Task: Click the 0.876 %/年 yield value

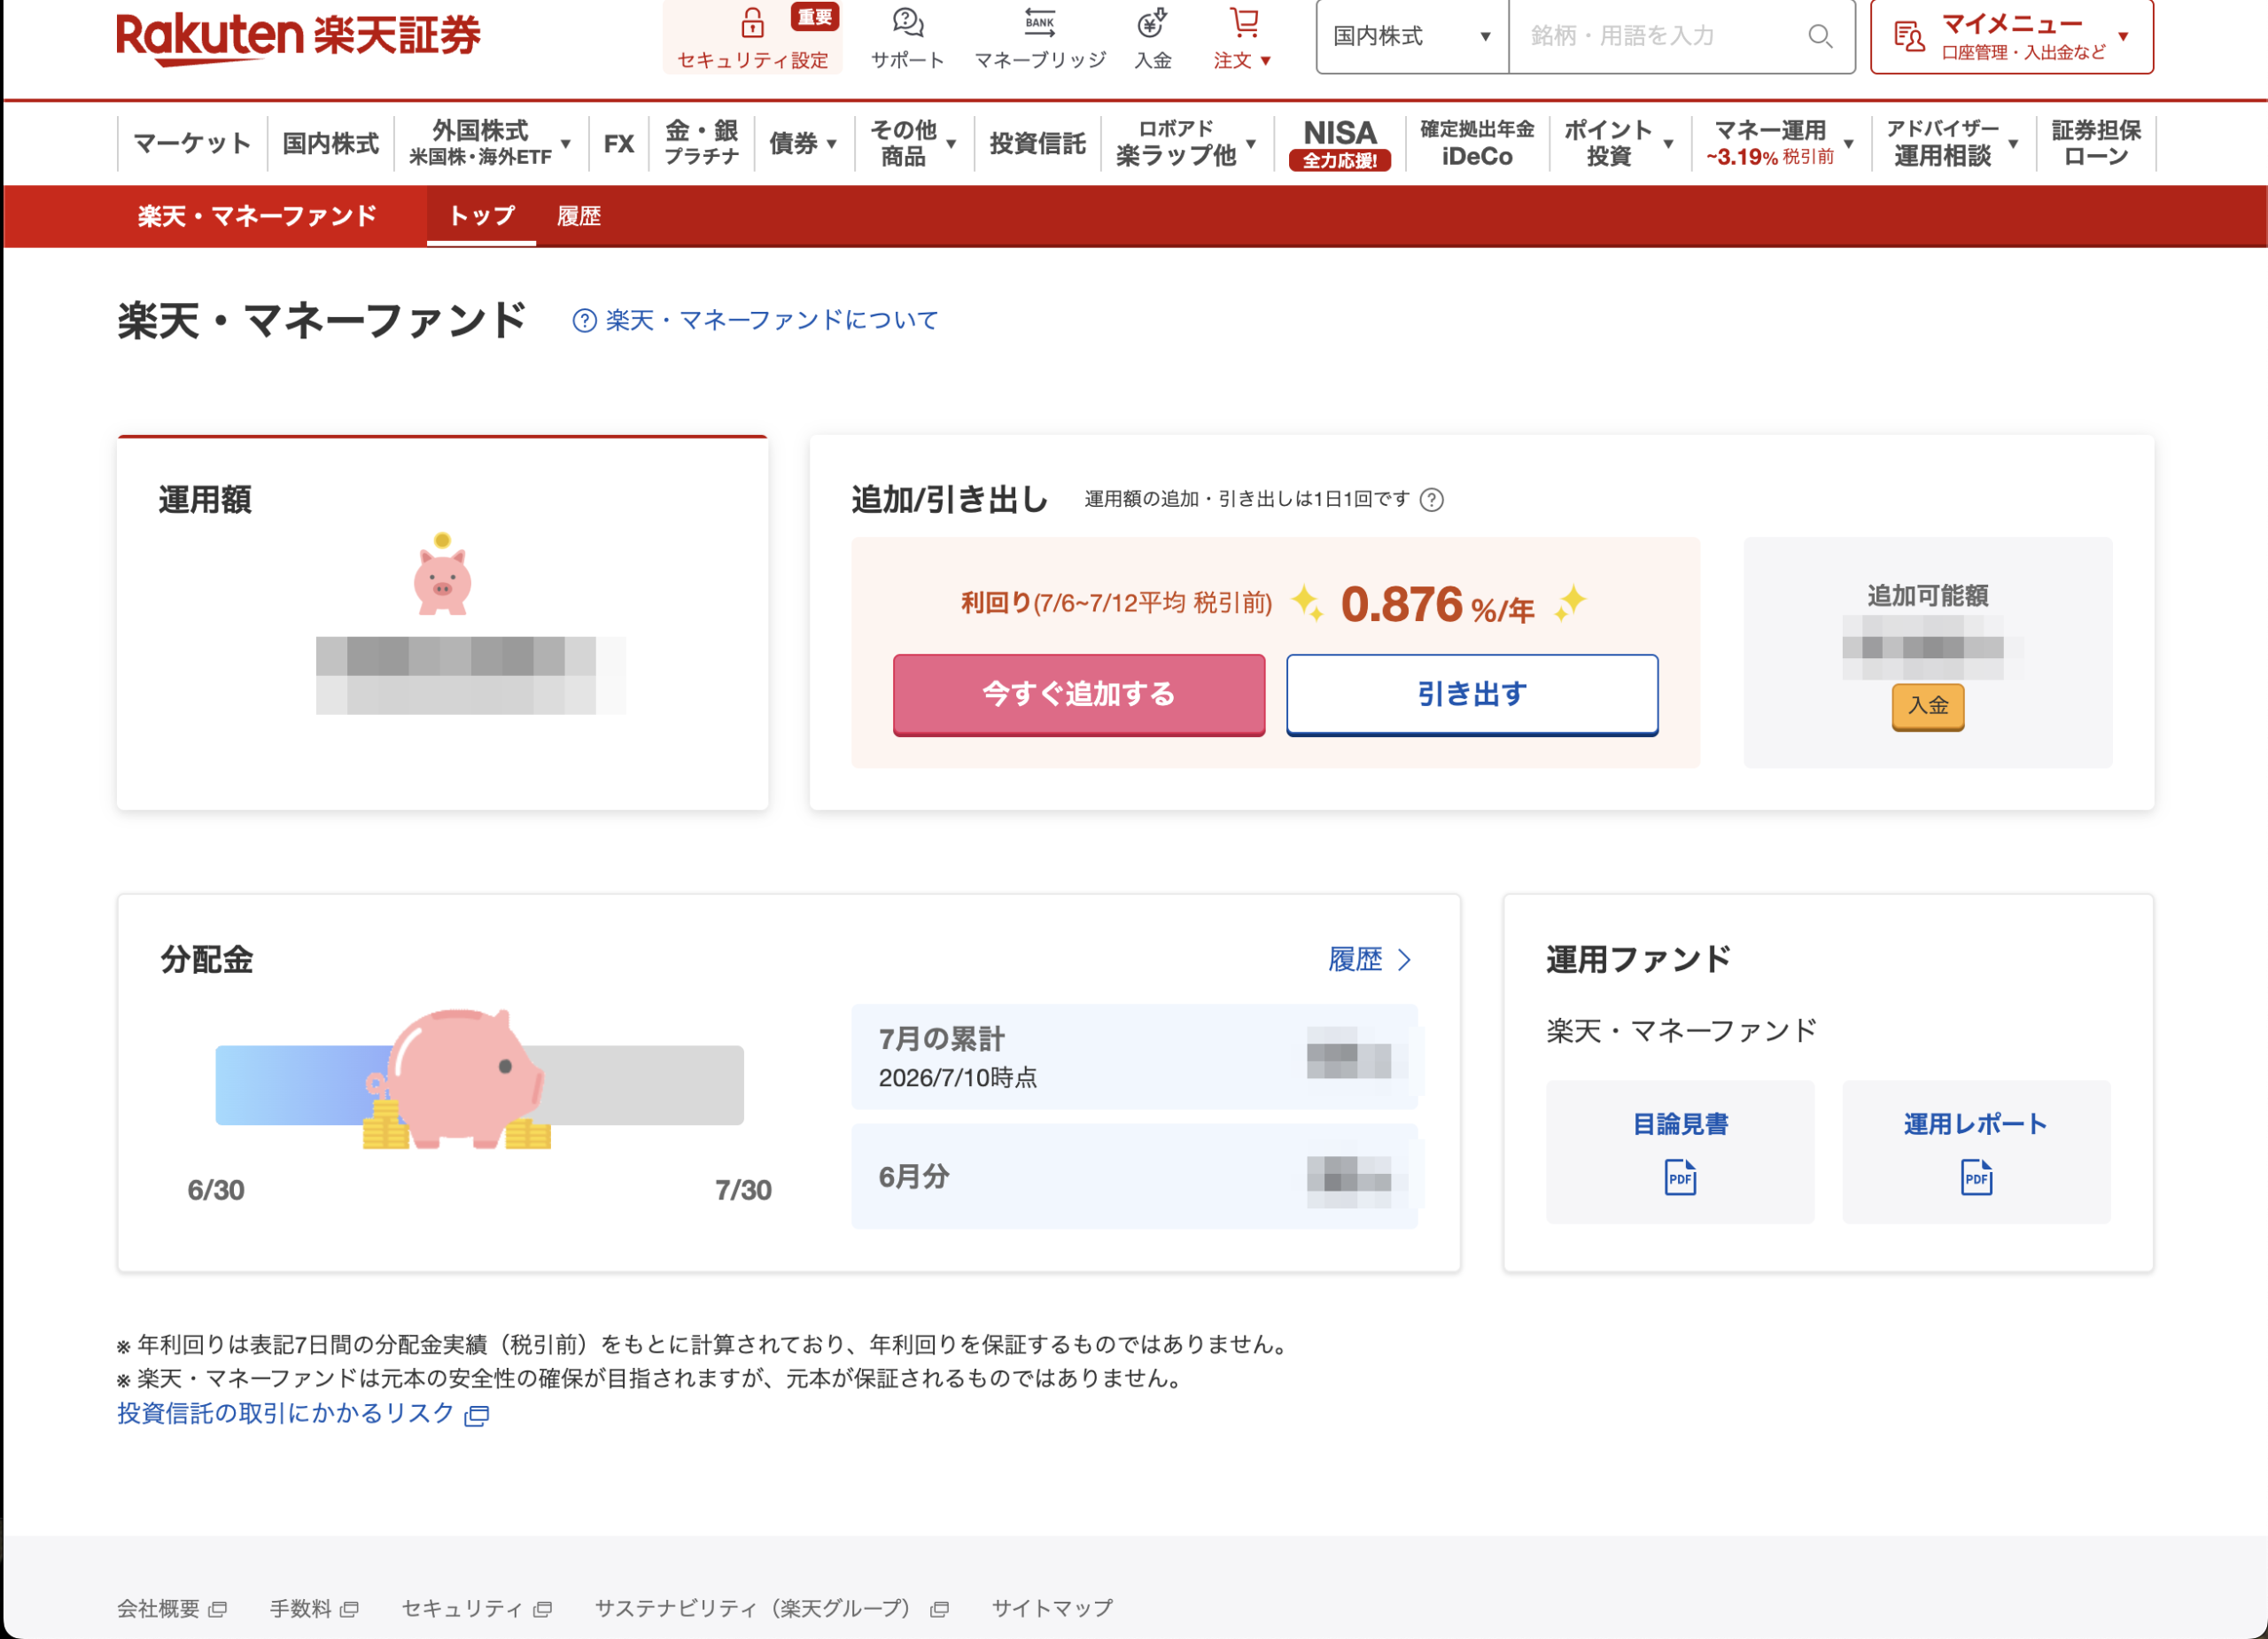Action: (x=1437, y=605)
